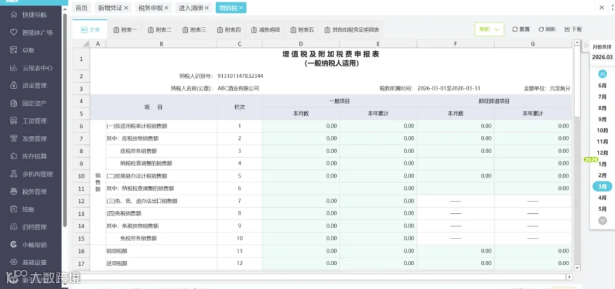Close the 增值税 tab
This screenshot has height=289, width=615.
click(x=241, y=8)
